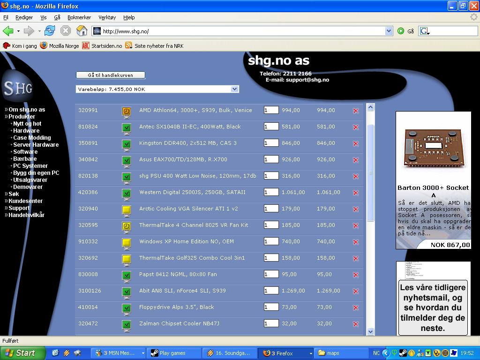Go back with the green Back arrow
This screenshot has height=360, width=480.
(x=8, y=31)
